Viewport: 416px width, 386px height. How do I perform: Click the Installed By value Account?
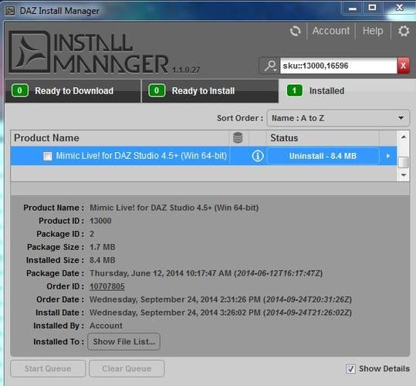107,326
